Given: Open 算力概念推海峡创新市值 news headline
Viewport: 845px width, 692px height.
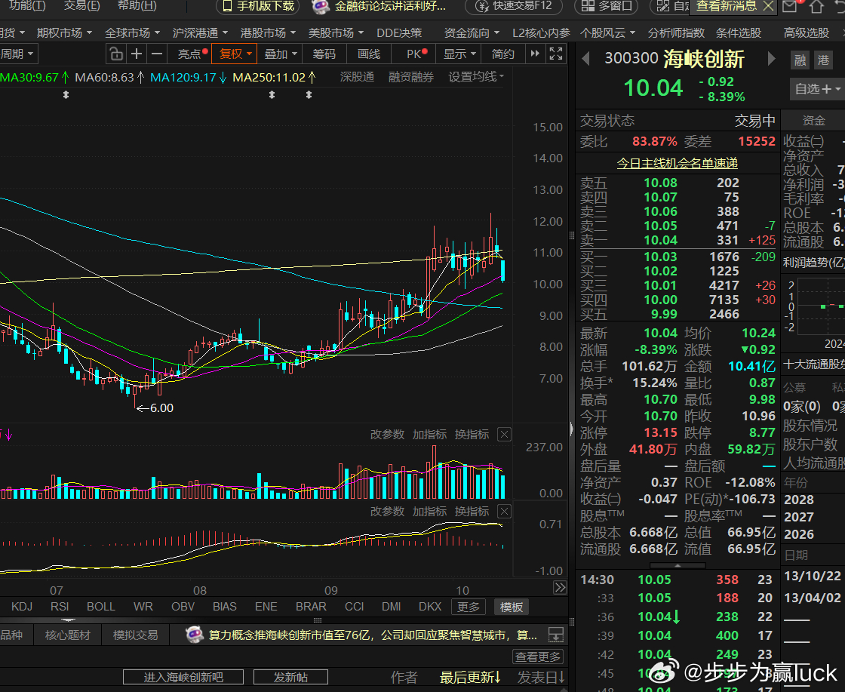Looking at the screenshot, I should coord(373,635).
